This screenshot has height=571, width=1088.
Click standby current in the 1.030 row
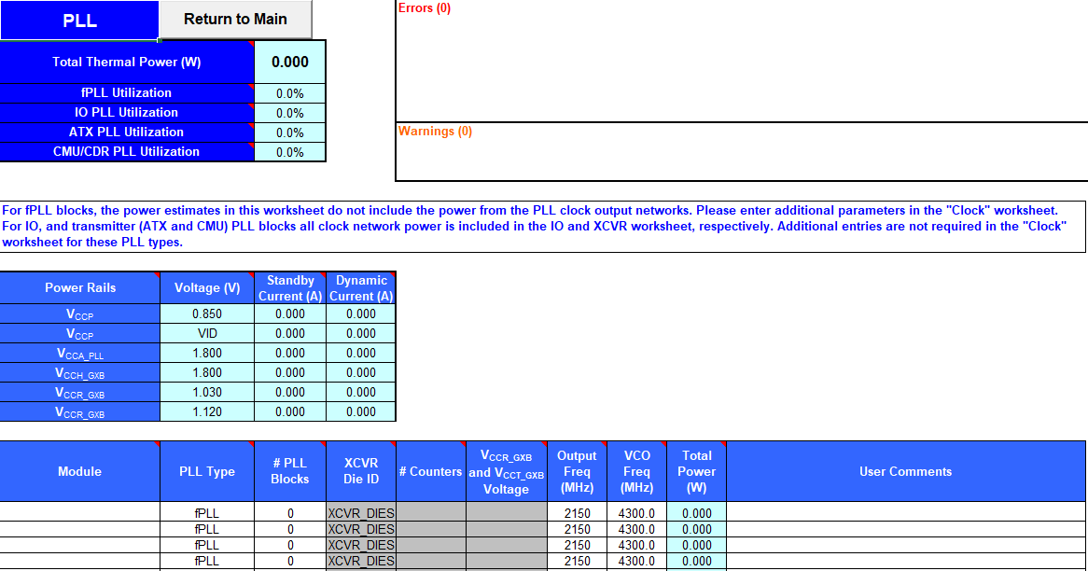click(x=290, y=392)
